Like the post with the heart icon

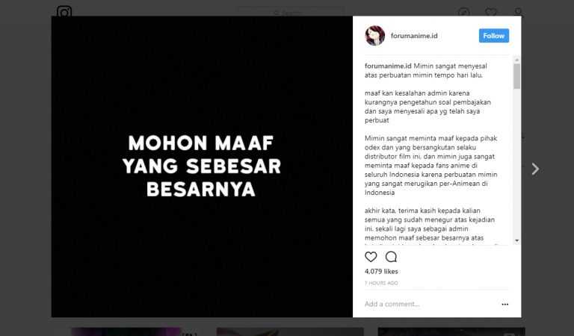click(x=371, y=257)
